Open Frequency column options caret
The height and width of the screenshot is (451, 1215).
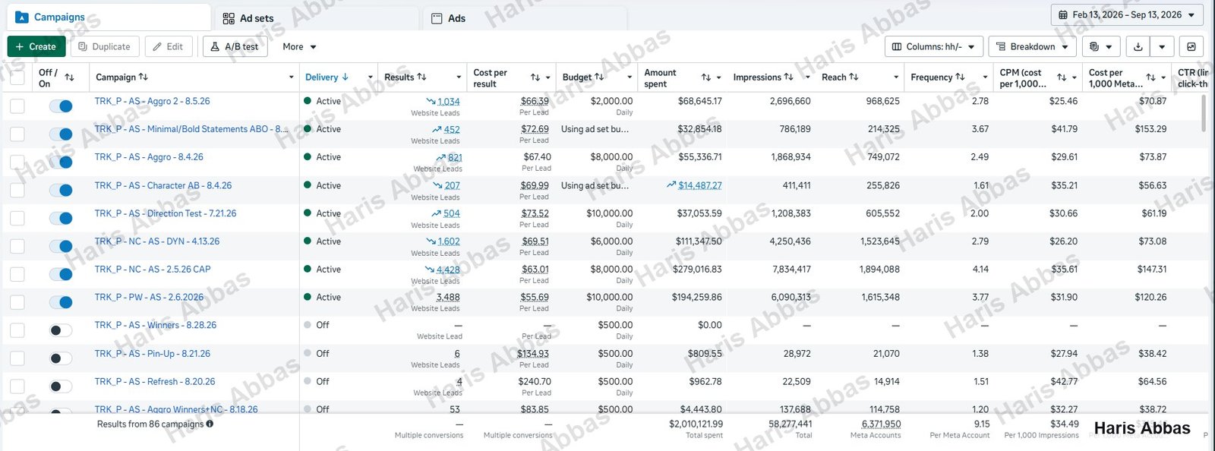tap(985, 77)
